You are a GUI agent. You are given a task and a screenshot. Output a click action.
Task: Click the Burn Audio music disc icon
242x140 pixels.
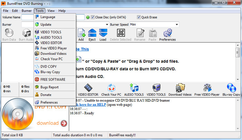tap(27, 33)
